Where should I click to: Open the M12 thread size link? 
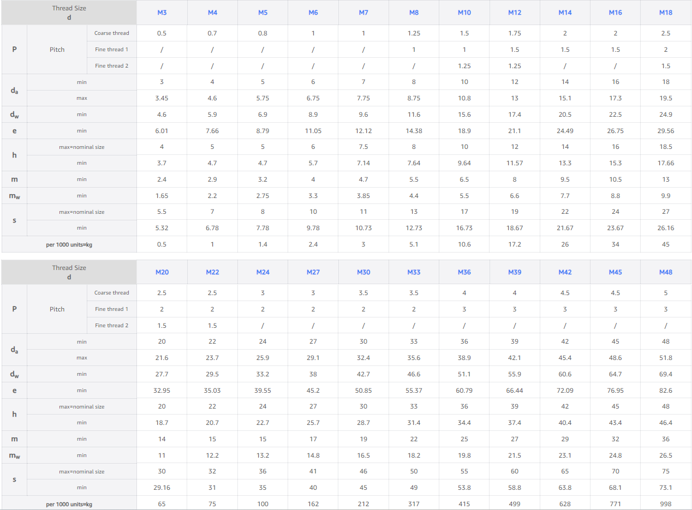[515, 13]
